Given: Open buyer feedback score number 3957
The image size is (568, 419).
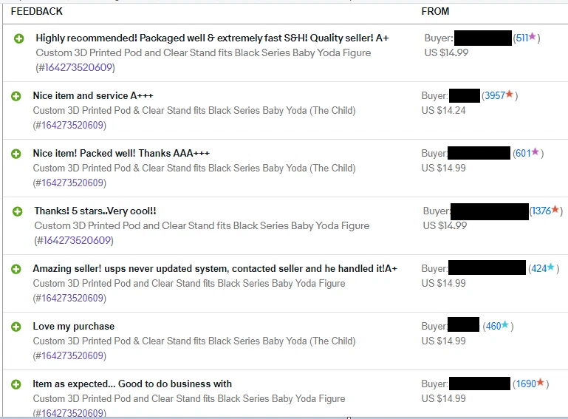Looking at the screenshot, I should 494,96.
